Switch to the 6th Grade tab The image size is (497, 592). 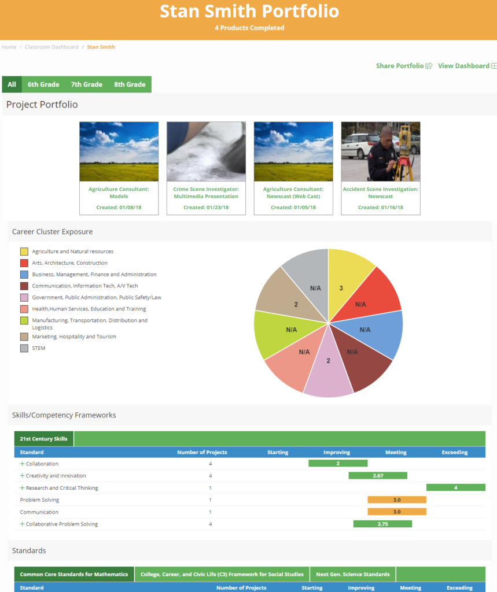click(43, 84)
